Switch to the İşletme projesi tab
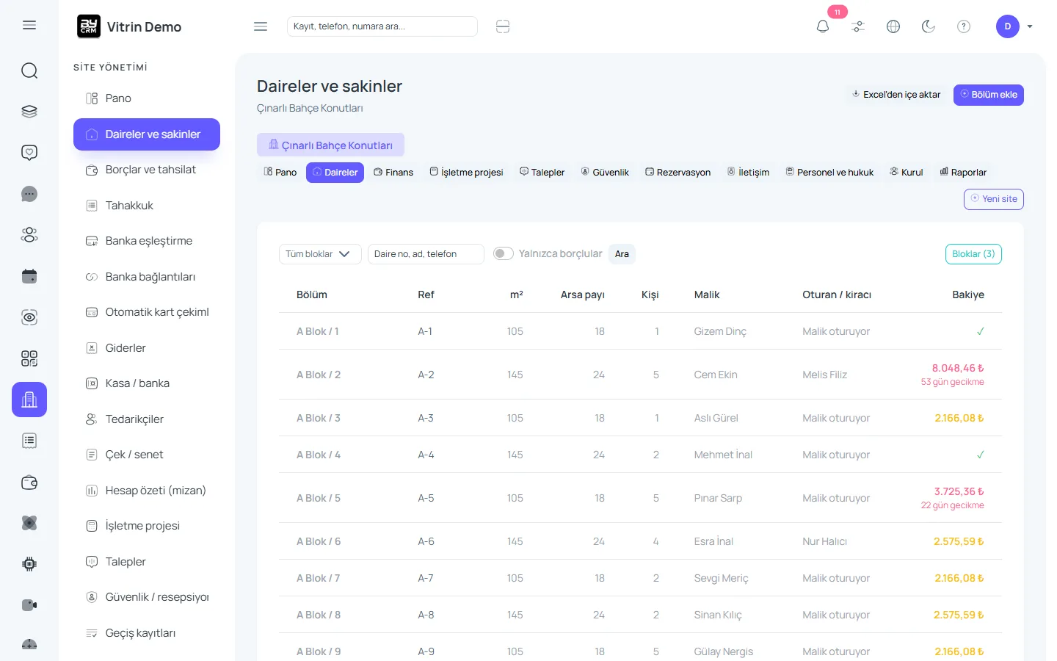Screen dimensions: 1057x661 (x=467, y=173)
